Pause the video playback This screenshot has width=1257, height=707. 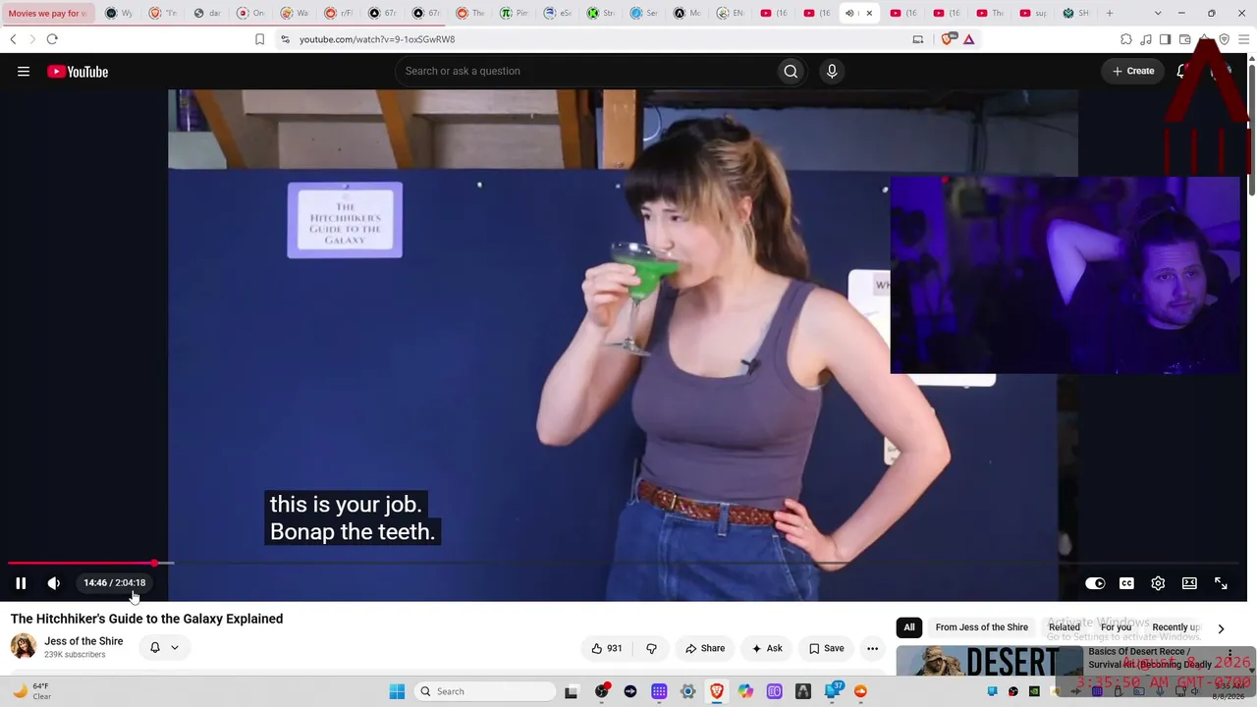(21, 583)
